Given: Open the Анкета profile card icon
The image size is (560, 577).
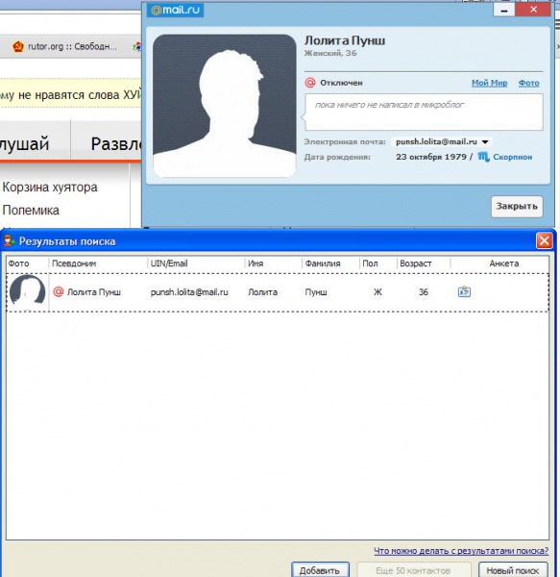Looking at the screenshot, I should [x=464, y=291].
